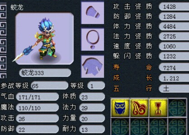Click empty skill slot below owl icon
This screenshot has width=189, height=135.
120,127
